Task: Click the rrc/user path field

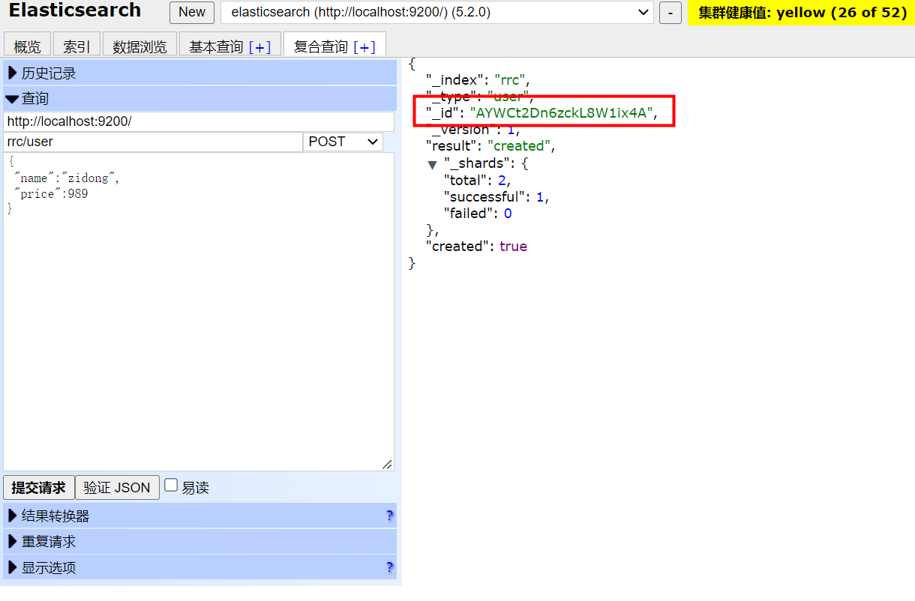Action: click(153, 142)
